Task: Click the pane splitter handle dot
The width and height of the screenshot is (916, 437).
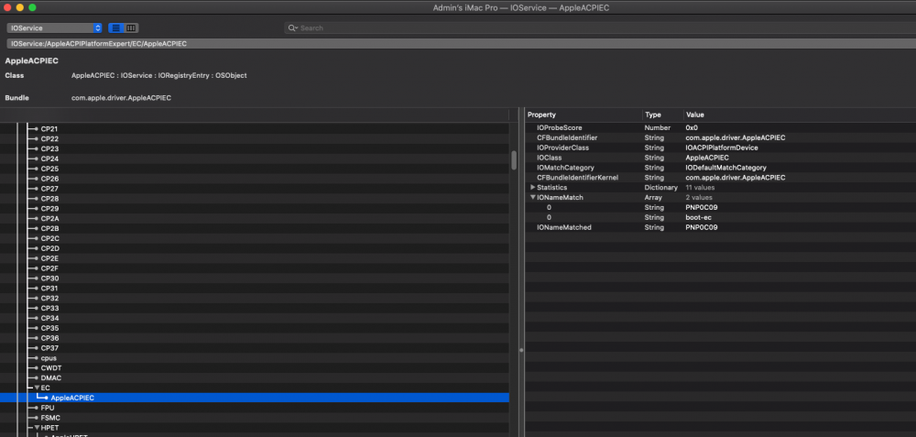Action: pos(521,350)
